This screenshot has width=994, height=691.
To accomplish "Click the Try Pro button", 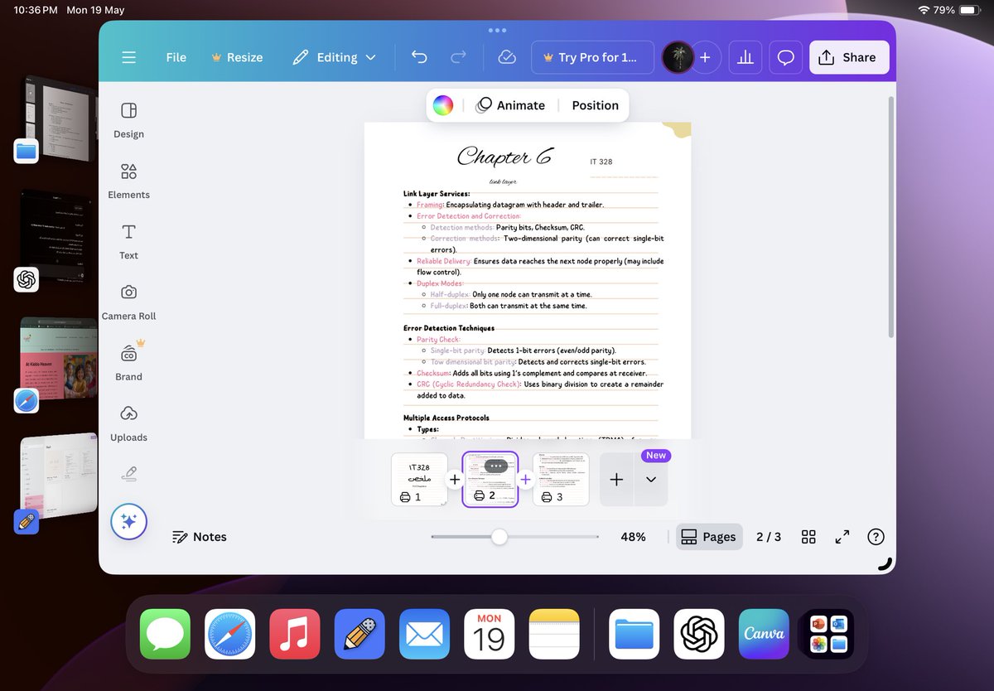I will pyautogui.click(x=592, y=57).
